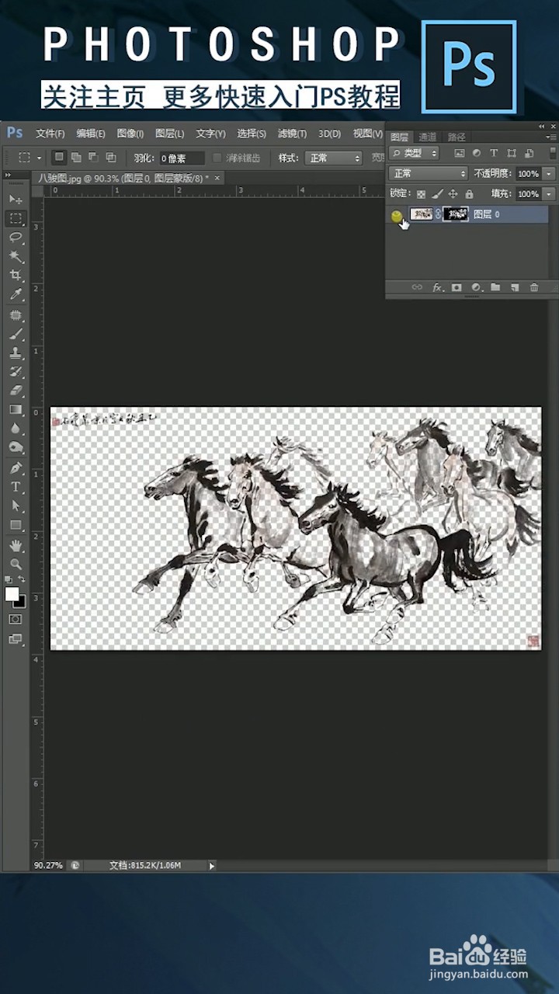Viewport: 559px width, 994px height.
Task: Open the 正常 blend mode dropdown
Action: point(429,174)
